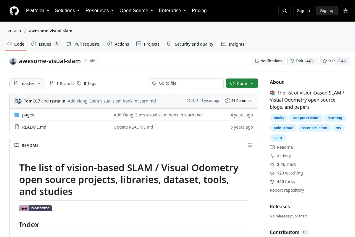Switch to the Projects tab
The height and width of the screenshot is (237, 355).
pyautogui.click(x=148, y=44)
